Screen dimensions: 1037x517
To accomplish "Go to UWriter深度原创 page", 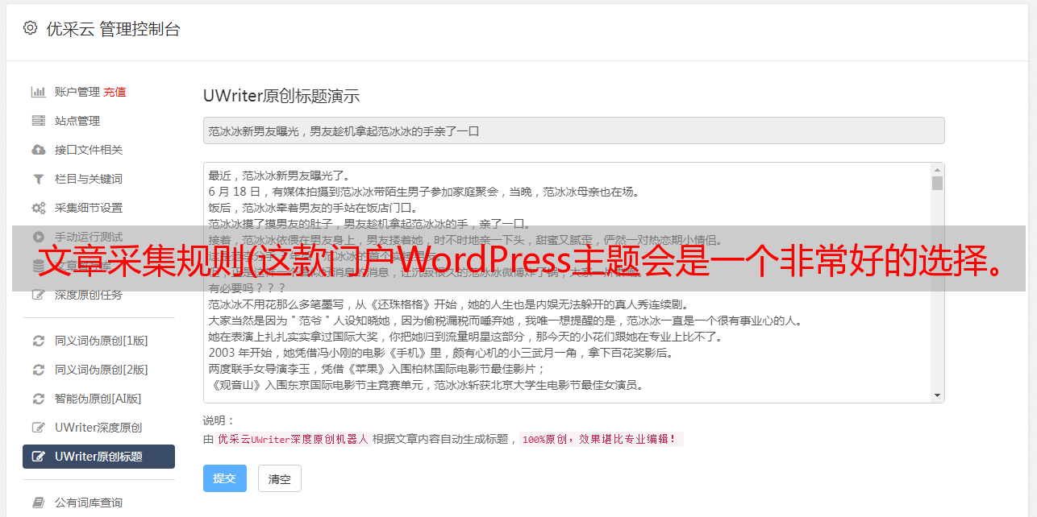I will point(98,428).
